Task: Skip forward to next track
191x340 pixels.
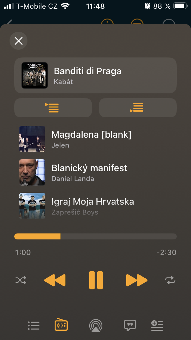Action: [137, 280]
